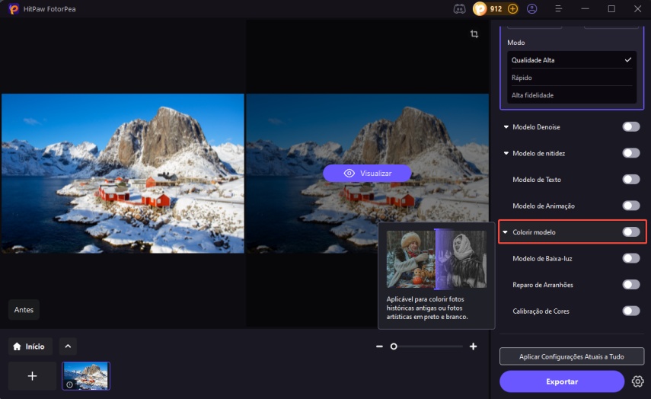
Task: Maximize the HitPaw FotorPea window
Action: coord(611,8)
